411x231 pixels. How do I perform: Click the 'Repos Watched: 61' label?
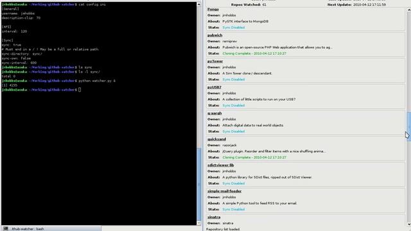pyautogui.click(x=249, y=4)
